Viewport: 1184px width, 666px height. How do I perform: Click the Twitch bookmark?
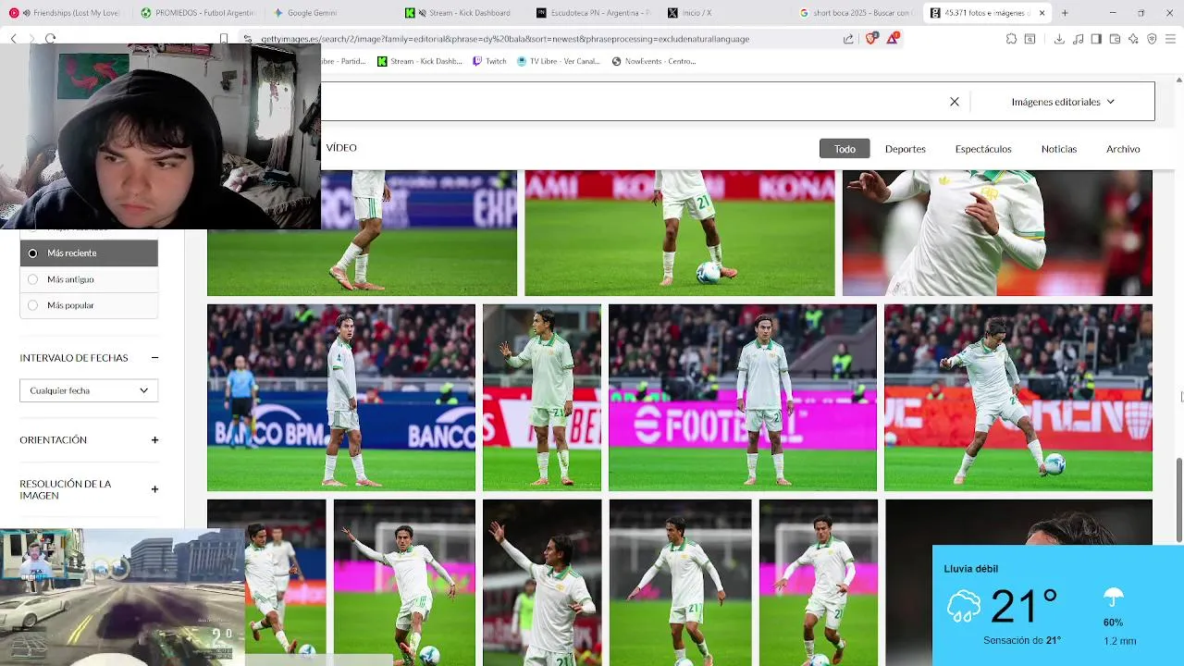(489, 61)
